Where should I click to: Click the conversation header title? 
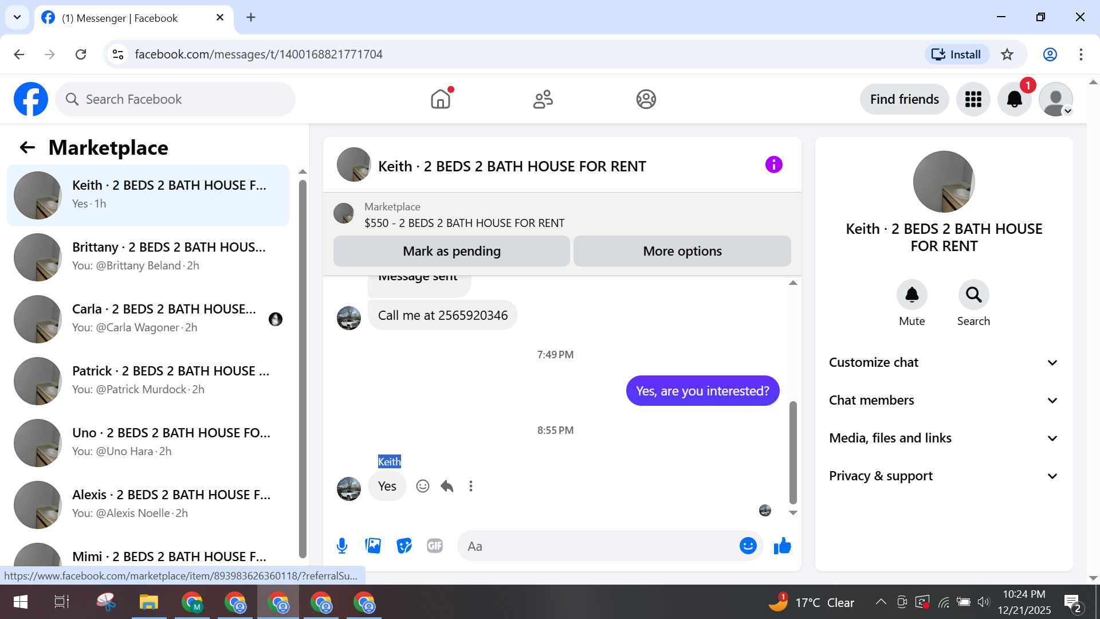click(512, 166)
